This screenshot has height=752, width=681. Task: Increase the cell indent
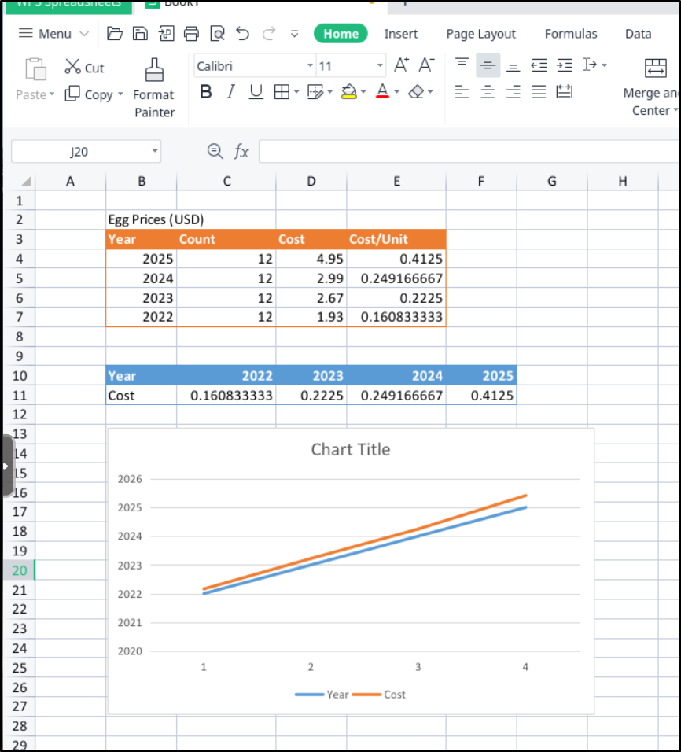coord(565,65)
